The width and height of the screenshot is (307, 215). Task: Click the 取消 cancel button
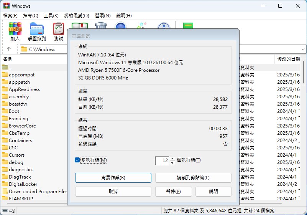pos(113,192)
